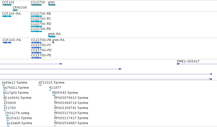The image size is (217, 127).
Task: Click the DME1-003A17 purple arrow marker
Action: click(178, 64)
